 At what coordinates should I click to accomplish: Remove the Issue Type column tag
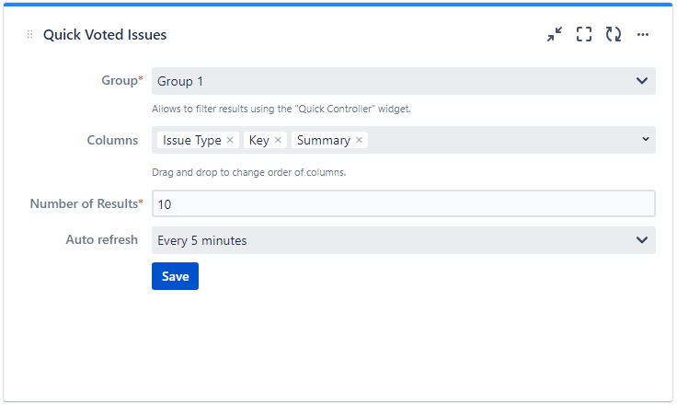[230, 141]
